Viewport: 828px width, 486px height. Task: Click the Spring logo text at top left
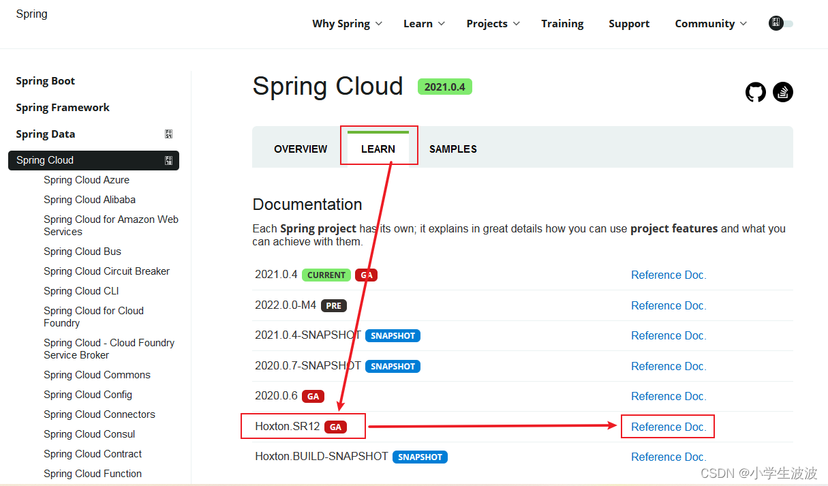(x=32, y=14)
